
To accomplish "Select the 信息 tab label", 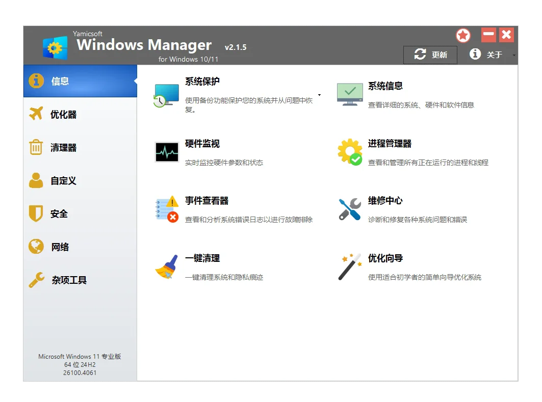I will [x=60, y=82].
